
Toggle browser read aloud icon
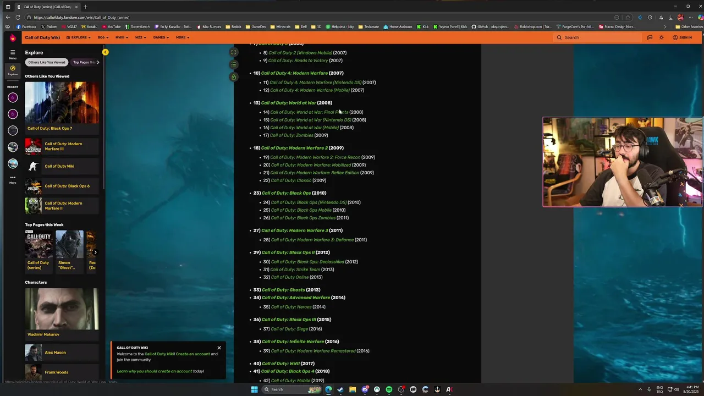(x=639, y=17)
